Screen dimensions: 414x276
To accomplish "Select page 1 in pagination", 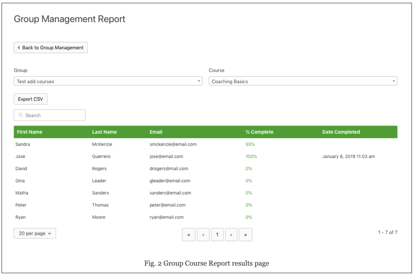I will [x=217, y=234].
